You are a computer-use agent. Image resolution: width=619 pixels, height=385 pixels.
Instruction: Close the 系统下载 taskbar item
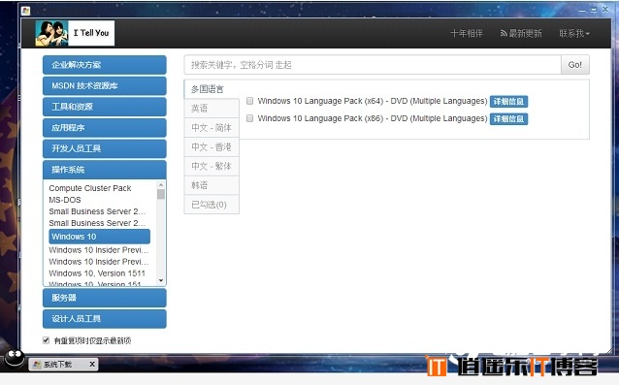[92, 364]
